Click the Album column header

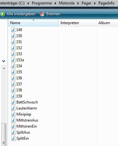[107, 23]
